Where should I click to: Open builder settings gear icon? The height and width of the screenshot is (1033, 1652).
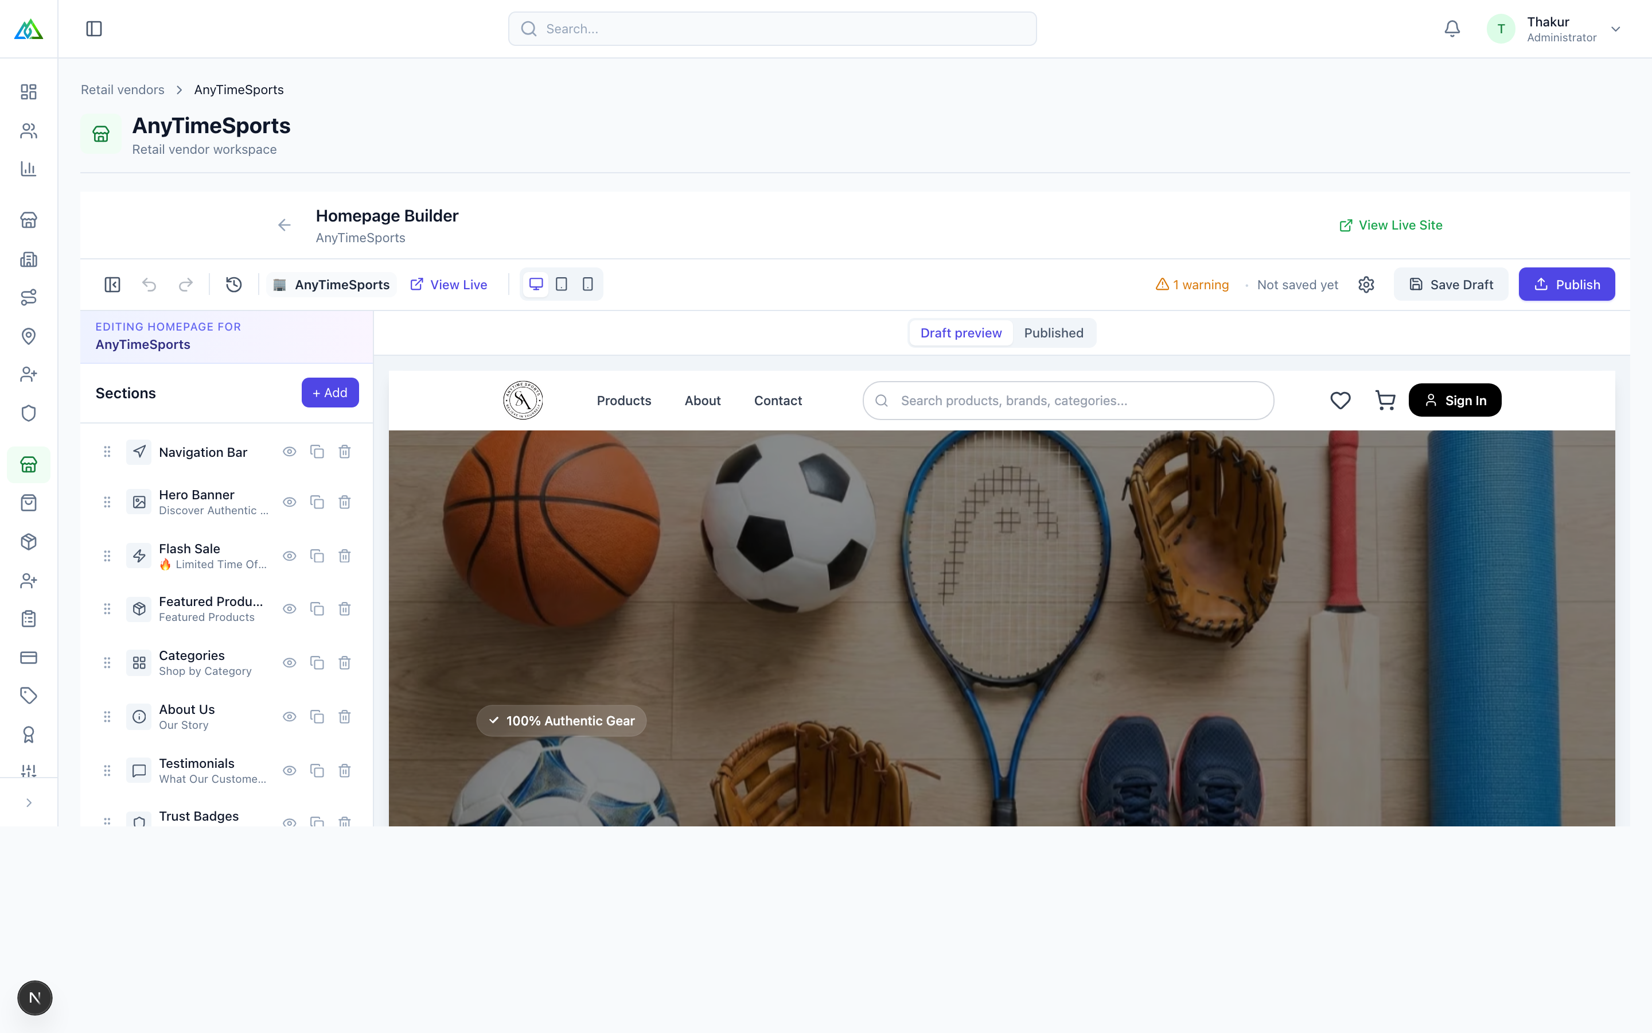click(1366, 284)
